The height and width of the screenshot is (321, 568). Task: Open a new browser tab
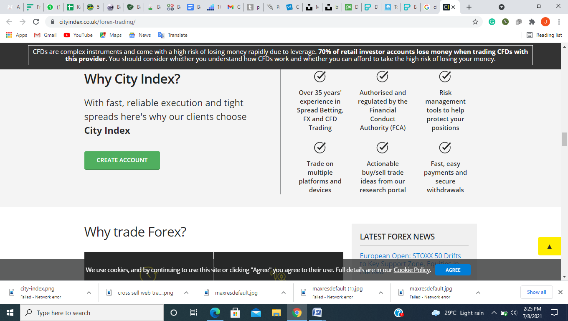tap(469, 7)
